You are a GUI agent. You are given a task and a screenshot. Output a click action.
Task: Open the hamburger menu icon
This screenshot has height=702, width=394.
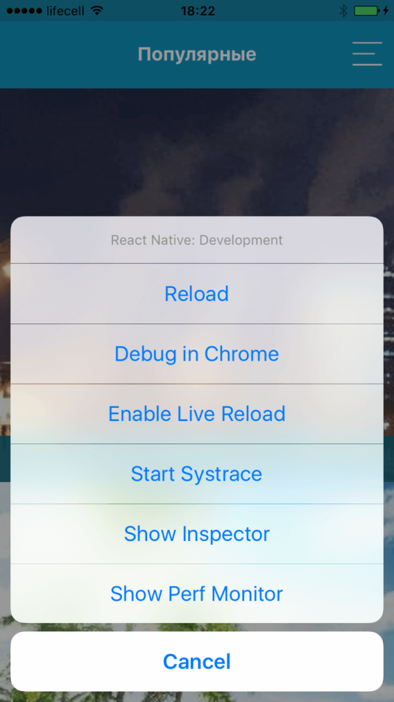[x=367, y=54]
